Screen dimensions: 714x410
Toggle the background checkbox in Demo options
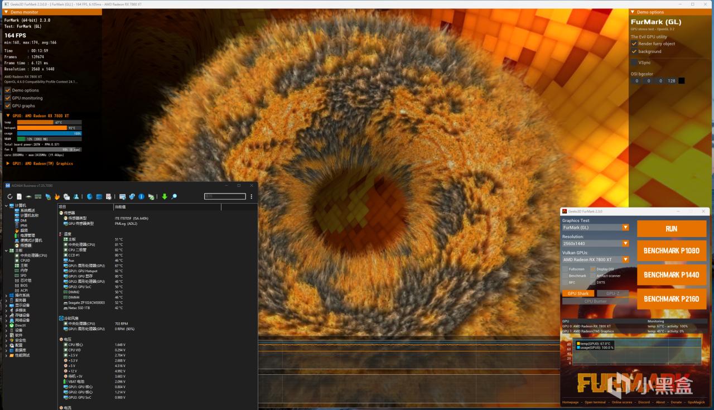[634, 51]
